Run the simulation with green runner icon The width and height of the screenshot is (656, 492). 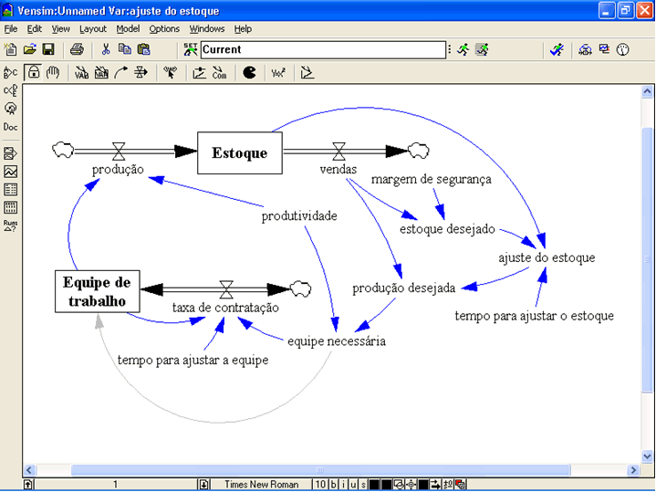click(x=463, y=49)
